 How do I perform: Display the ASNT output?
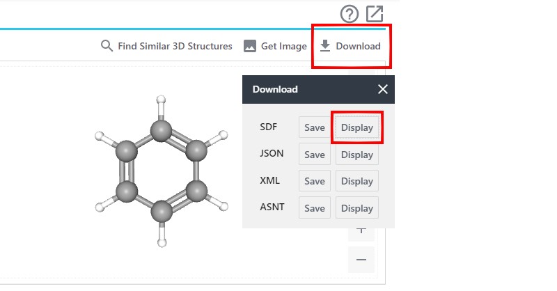pyautogui.click(x=357, y=208)
